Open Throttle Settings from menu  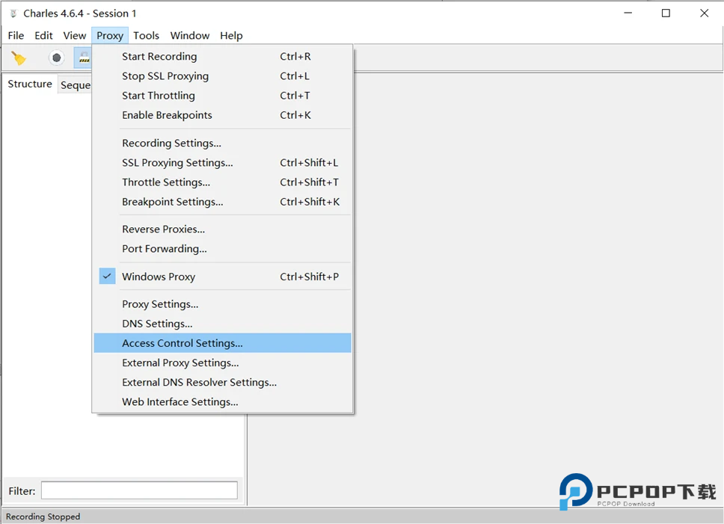point(166,182)
